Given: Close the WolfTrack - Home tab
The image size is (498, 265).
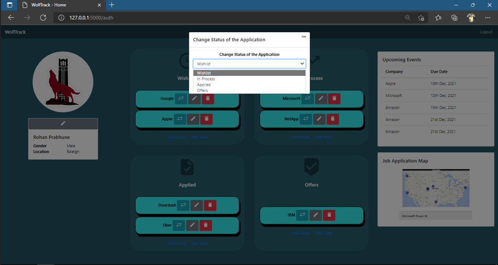Looking at the screenshot, I should [x=99, y=5].
